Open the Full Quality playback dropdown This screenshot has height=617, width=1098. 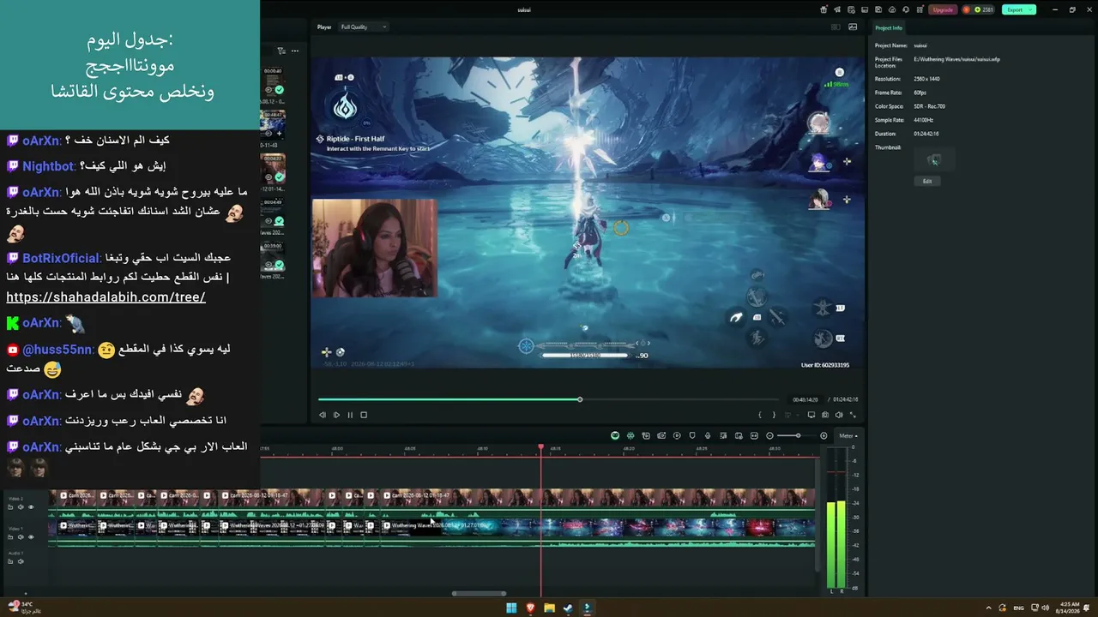coord(364,27)
